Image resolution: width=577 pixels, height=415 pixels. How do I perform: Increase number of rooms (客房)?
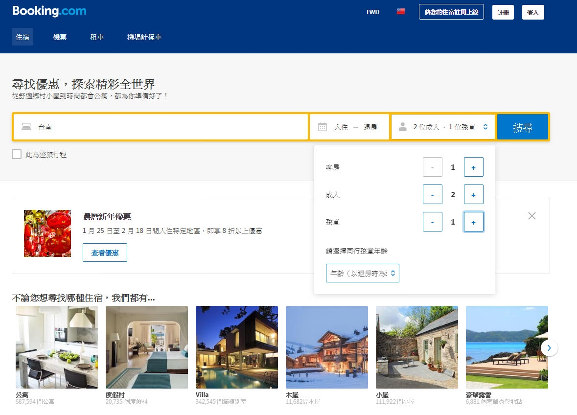tap(474, 167)
